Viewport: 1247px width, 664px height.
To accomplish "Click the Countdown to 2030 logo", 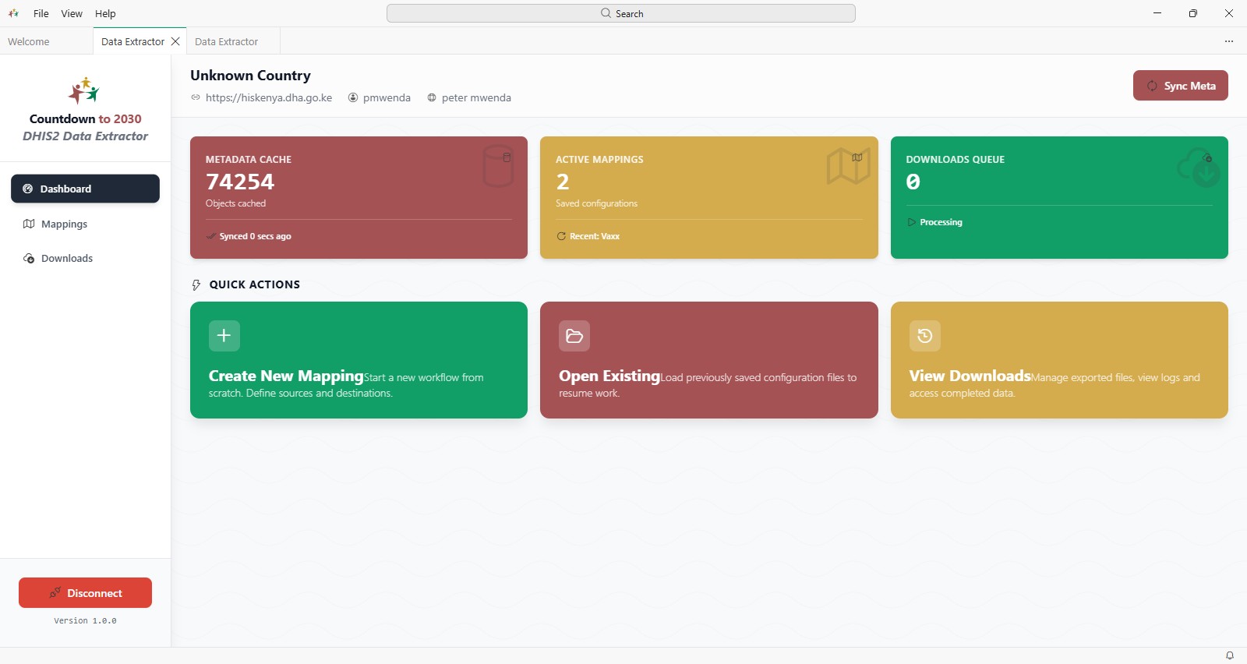I will [x=84, y=90].
